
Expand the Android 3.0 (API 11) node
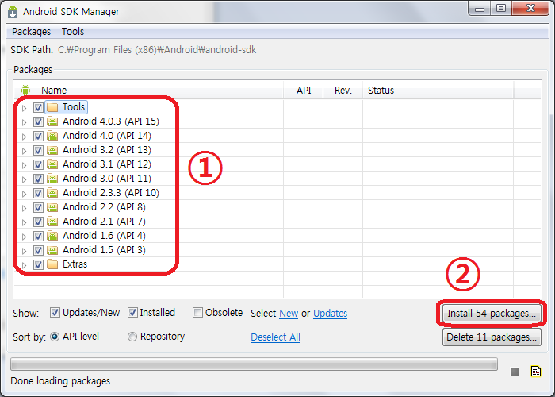[24, 179]
